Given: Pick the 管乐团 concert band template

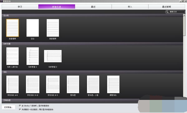Looking at the screenshot, I should pyautogui.click(x=73, y=84).
